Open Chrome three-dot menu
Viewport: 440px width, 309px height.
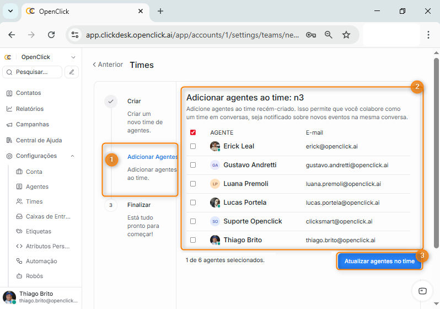[x=428, y=35]
